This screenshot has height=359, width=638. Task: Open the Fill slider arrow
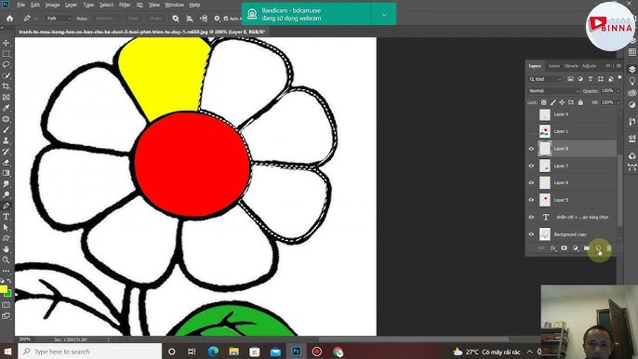click(618, 102)
